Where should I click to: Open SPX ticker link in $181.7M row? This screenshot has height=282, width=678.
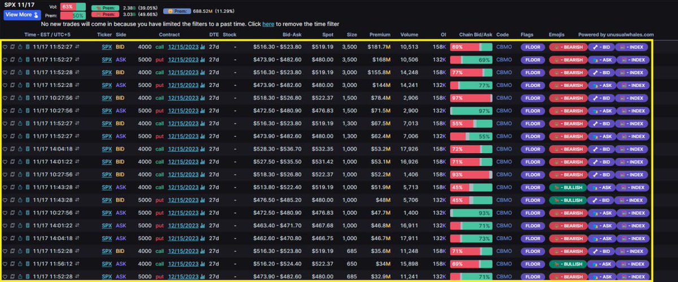point(106,47)
